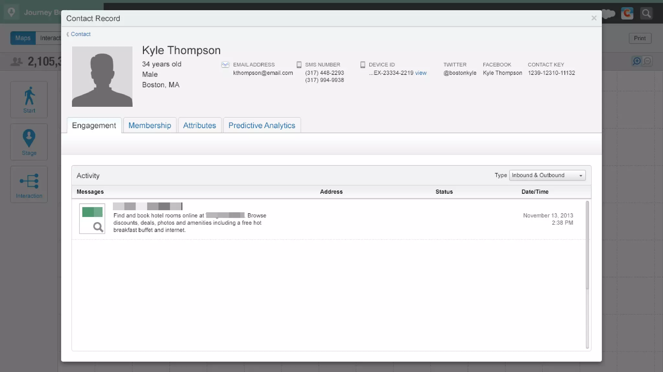Close the Contact Record dialog
Image resolution: width=663 pixels, height=372 pixels.
(594, 18)
